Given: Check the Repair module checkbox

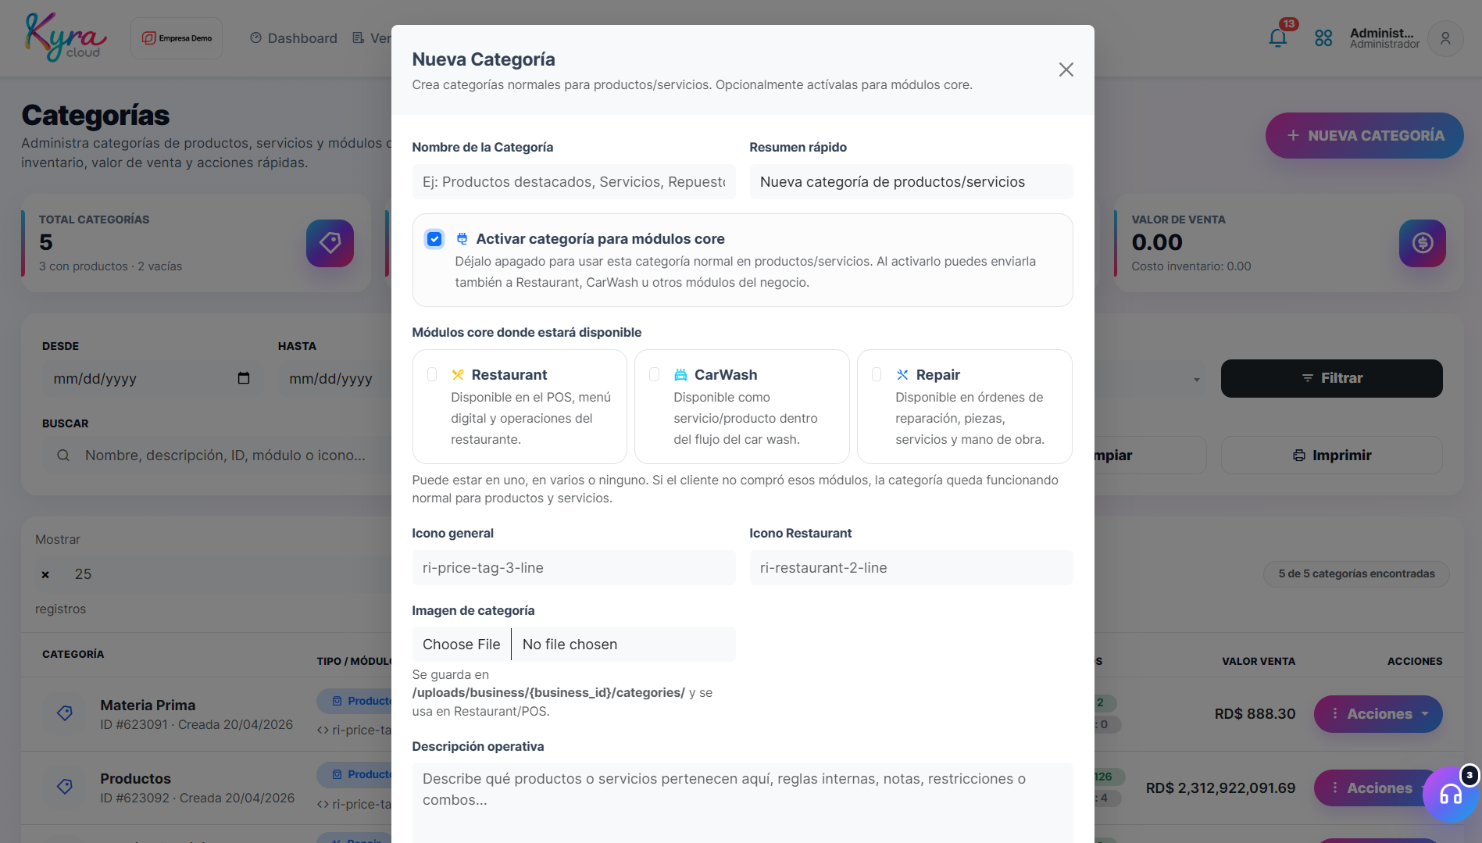Looking at the screenshot, I should pyautogui.click(x=877, y=375).
